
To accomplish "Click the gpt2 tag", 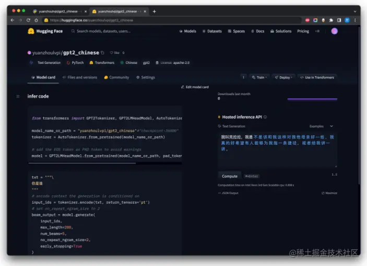I will pyautogui.click(x=146, y=63).
